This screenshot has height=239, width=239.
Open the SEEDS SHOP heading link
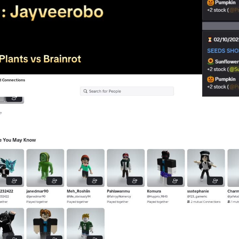coord(223,51)
